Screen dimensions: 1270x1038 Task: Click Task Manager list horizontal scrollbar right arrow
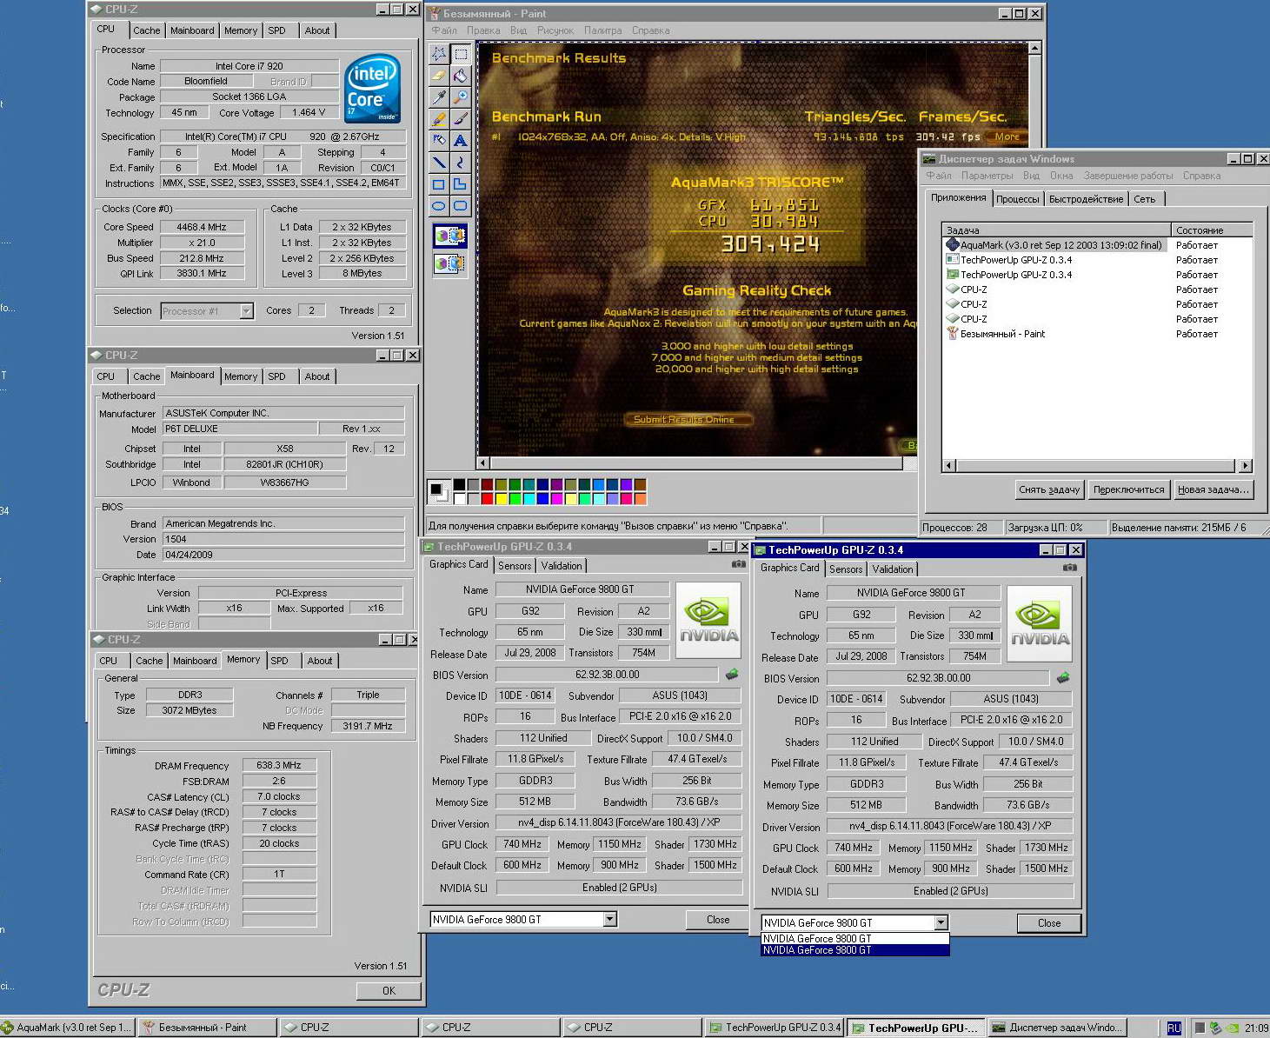[1246, 465]
